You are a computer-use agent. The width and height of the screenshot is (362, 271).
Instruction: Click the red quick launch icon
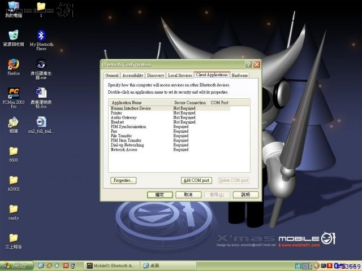click(x=66, y=266)
